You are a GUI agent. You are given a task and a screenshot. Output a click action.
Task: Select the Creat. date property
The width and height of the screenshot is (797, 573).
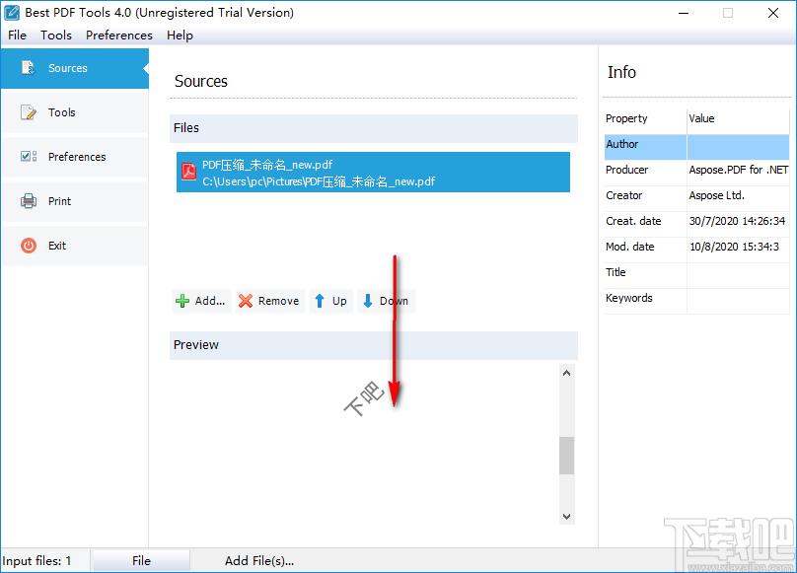point(633,221)
